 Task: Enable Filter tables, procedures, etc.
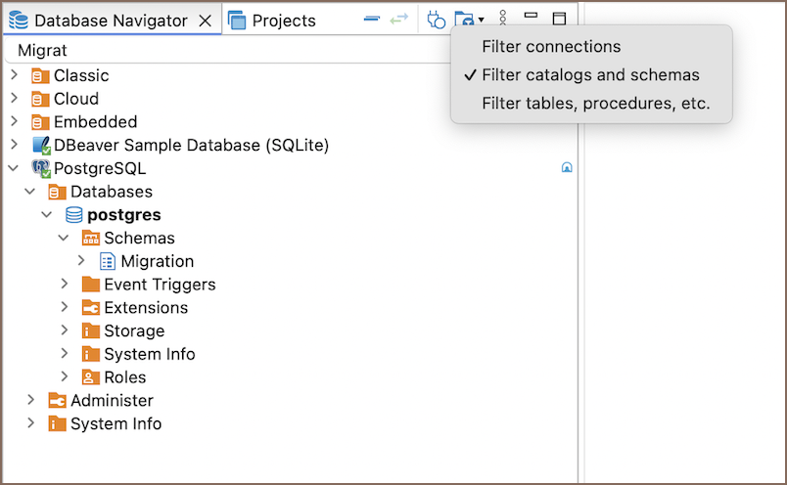[x=595, y=104]
